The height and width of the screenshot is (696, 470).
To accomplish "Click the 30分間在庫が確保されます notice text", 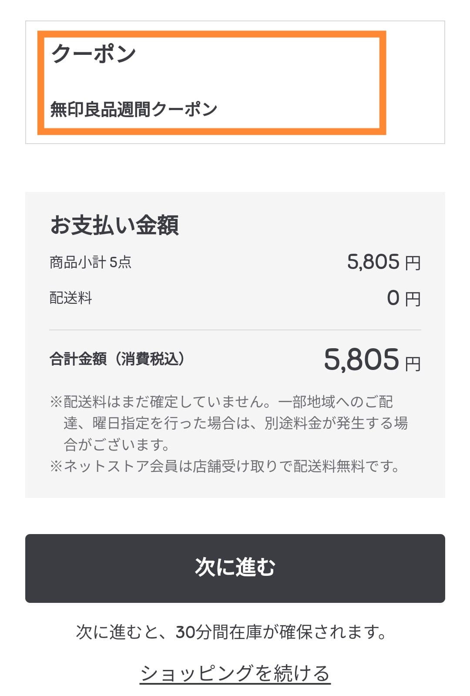I will [x=232, y=632].
